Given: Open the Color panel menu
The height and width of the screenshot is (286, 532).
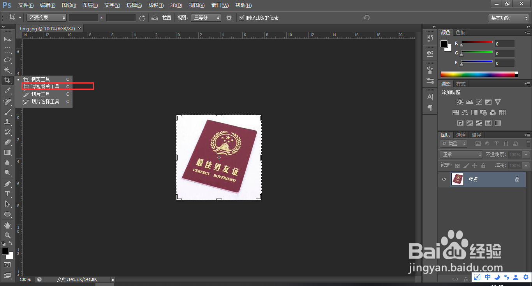Looking at the screenshot, I should tap(527, 32).
